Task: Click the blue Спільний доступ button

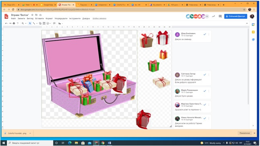Action: coord(235,16)
